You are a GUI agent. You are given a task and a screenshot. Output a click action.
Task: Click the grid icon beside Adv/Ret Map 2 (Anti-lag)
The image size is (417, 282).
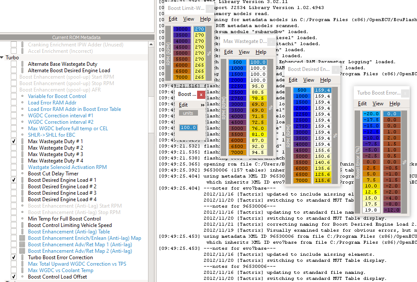[22, 251]
